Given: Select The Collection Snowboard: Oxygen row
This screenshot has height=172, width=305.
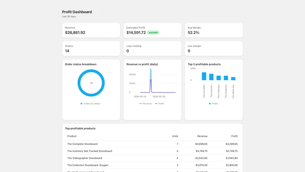Looking at the screenshot, I should coord(152,165).
